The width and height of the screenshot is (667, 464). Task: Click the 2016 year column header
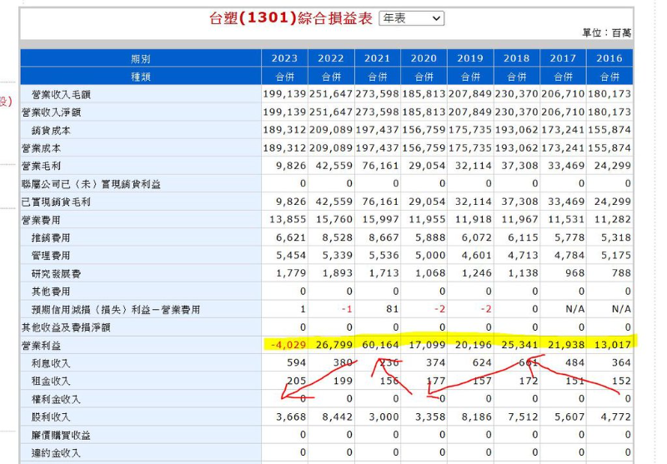click(609, 58)
